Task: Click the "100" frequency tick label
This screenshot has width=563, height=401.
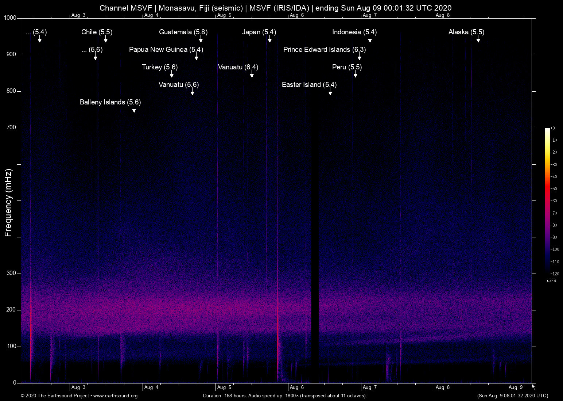Action: 11,346
